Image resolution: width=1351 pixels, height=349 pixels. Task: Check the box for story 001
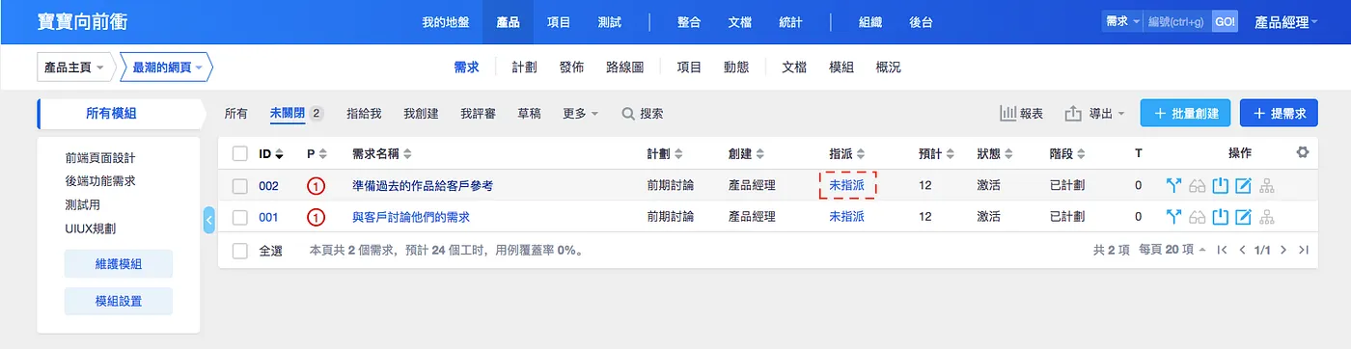tap(239, 217)
